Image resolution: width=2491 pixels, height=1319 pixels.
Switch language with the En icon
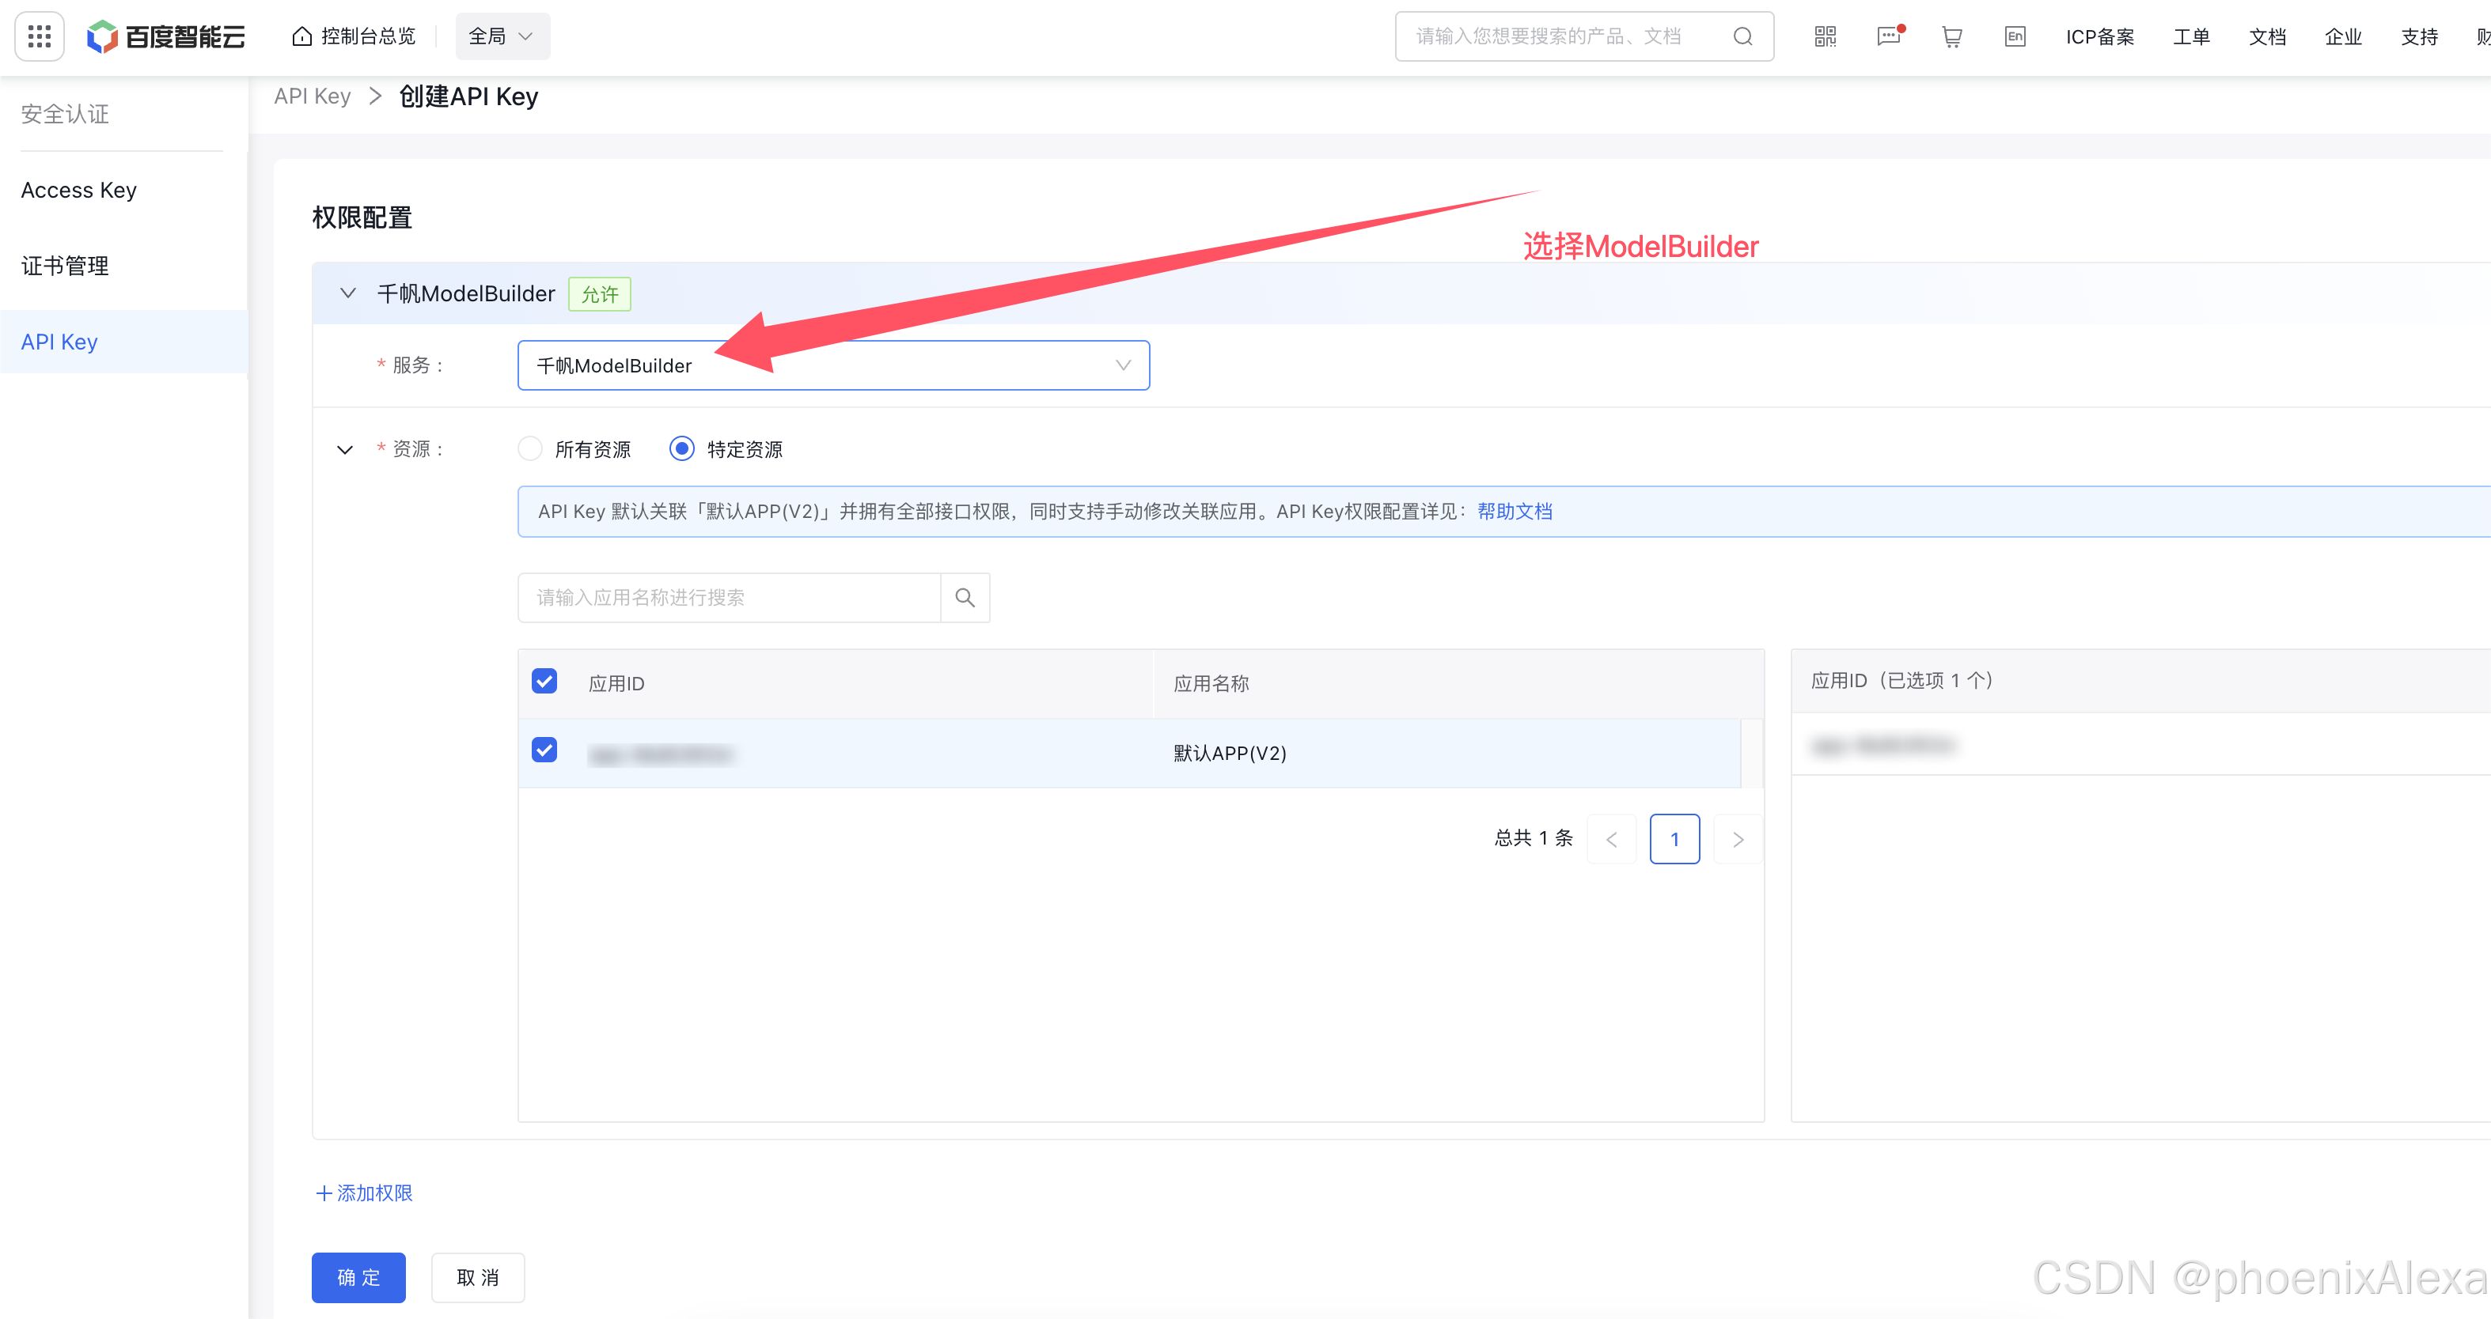[2015, 36]
